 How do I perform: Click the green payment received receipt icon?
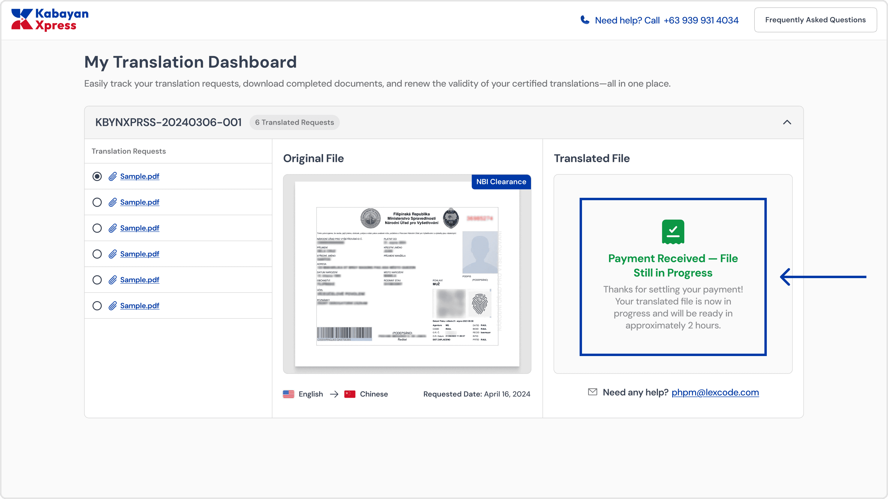[673, 232]
